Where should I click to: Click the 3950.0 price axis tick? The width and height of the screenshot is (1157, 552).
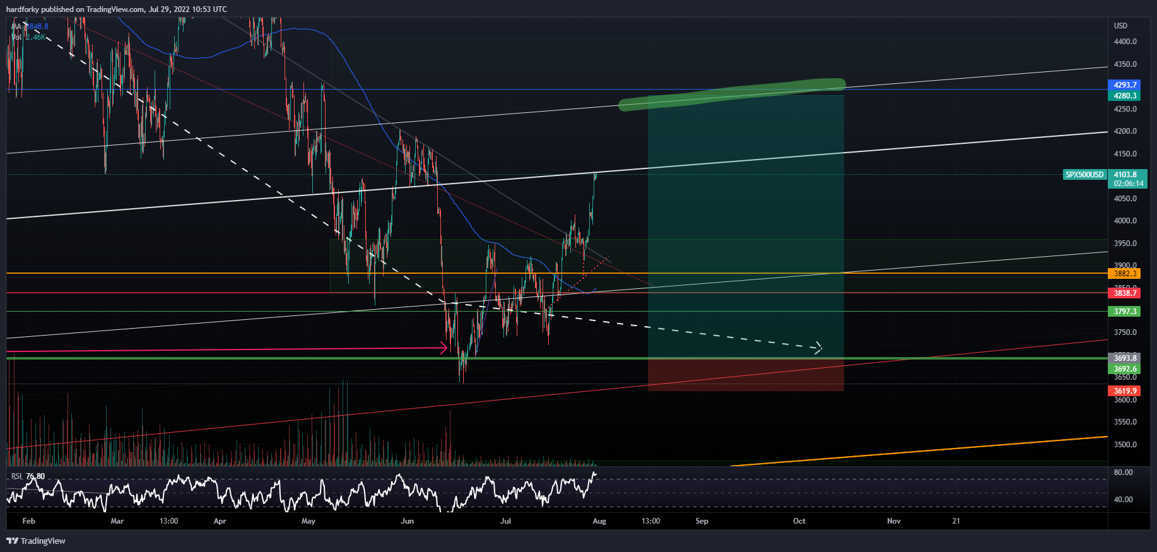point(1125,244)
